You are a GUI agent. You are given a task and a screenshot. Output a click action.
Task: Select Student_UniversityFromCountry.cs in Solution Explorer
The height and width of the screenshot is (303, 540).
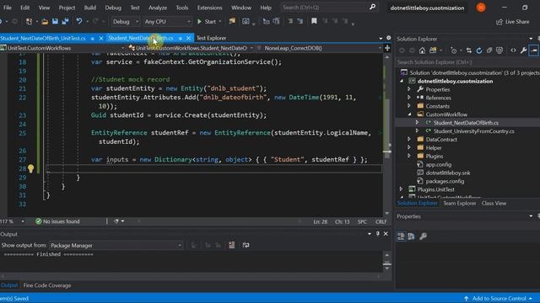473,131
